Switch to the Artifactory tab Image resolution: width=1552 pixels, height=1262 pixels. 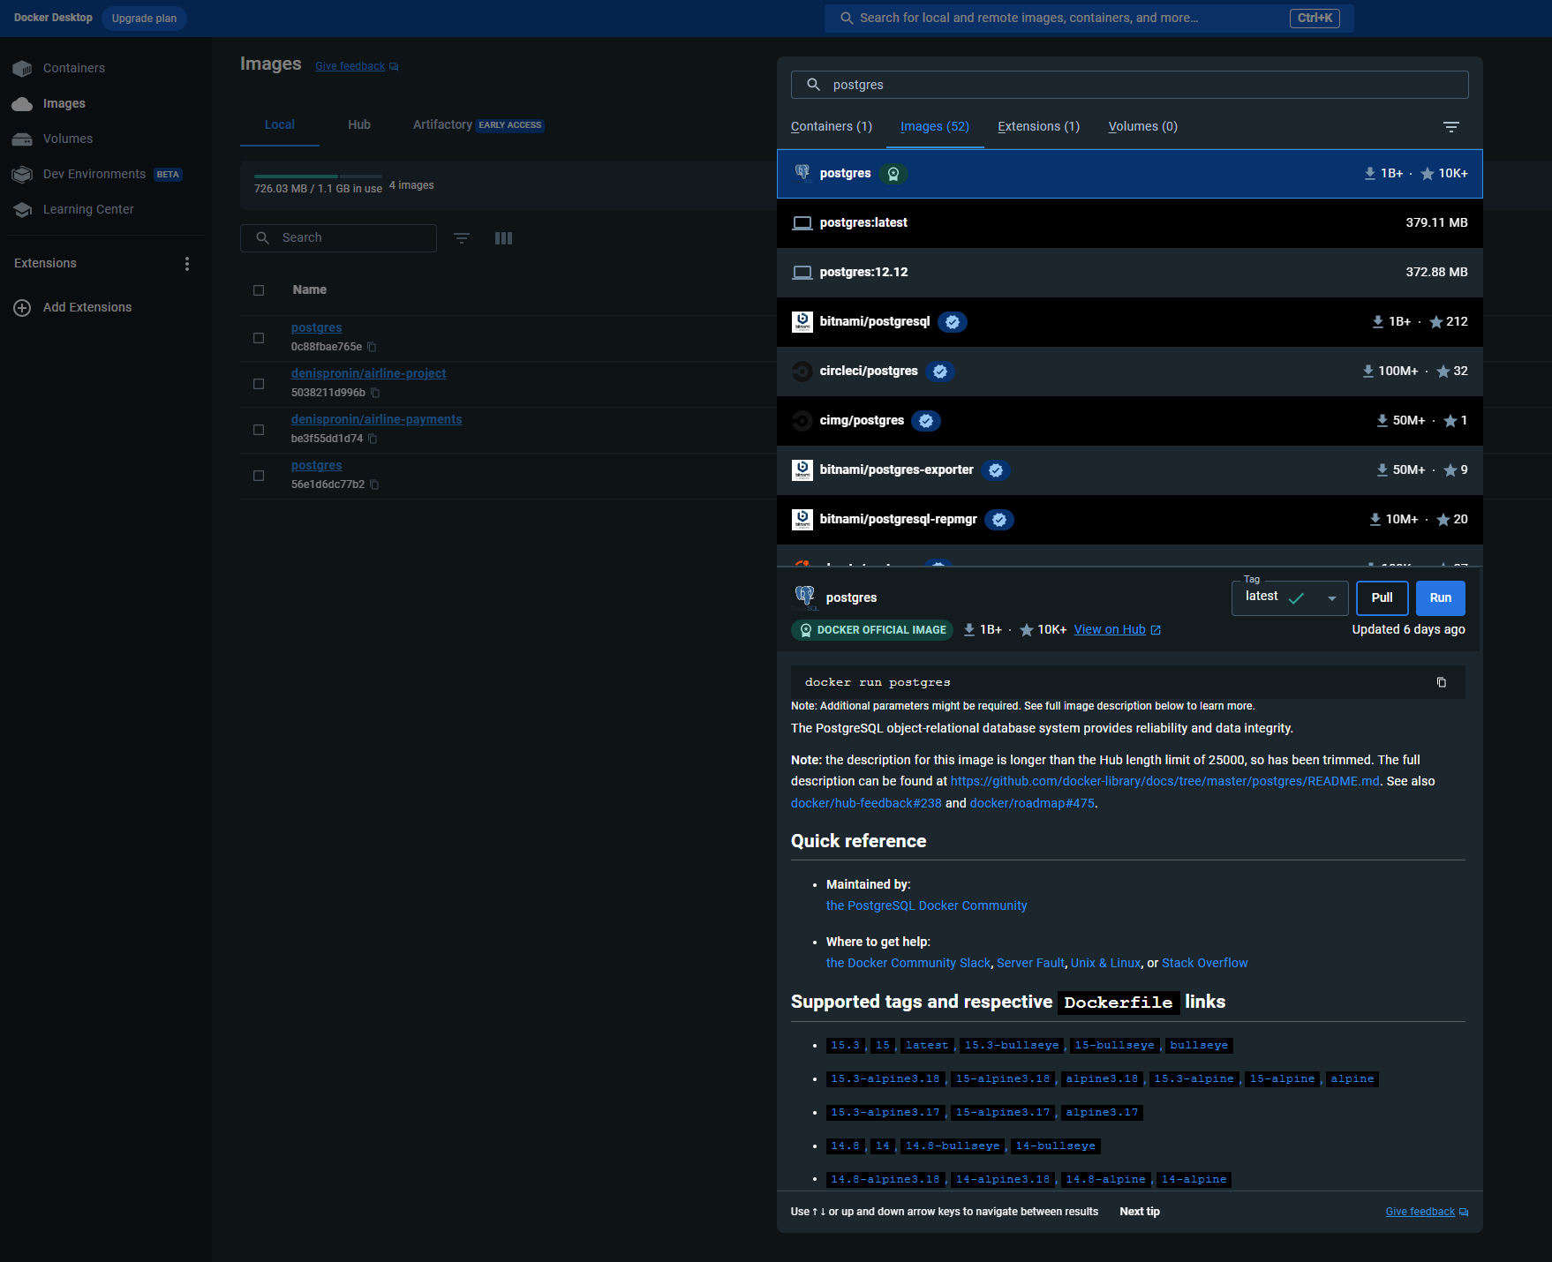tap(478, 125)
